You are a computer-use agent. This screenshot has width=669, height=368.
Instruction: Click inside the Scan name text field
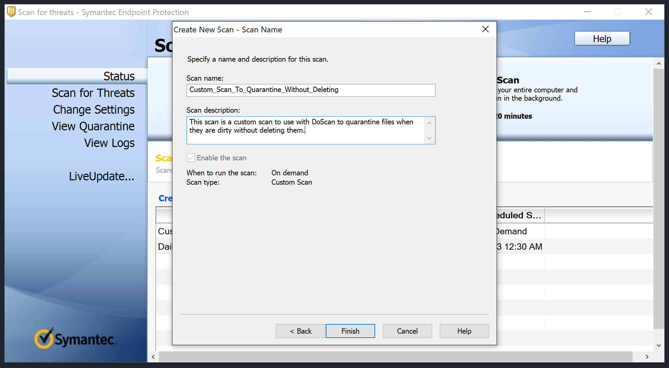[310, 90]
